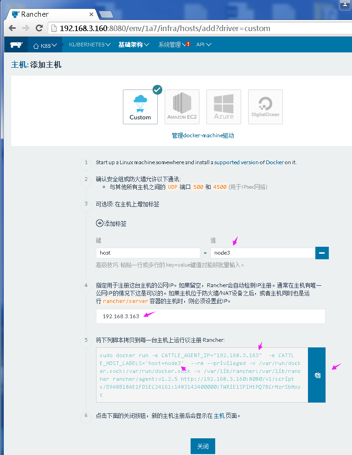Click the Rancher cow logo icon

click(16, 45)
